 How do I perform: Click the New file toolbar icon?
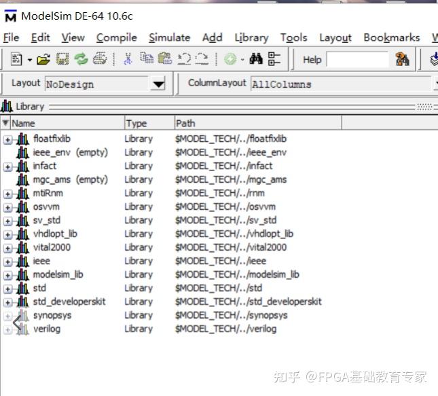coord(16,59)
